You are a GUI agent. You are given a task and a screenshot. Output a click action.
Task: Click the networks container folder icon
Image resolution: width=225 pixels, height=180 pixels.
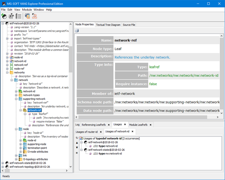click(x=12, y=73)
